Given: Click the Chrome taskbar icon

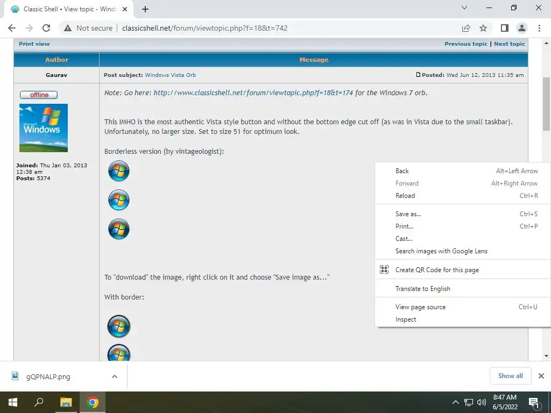Looking at the screenshot, I should click(x=93, y=402).
